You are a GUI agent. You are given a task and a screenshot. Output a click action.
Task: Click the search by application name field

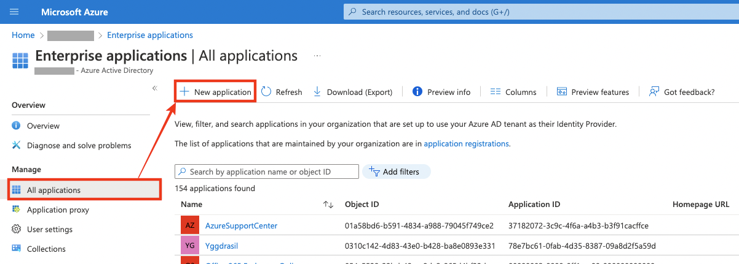[x=271, y=172]
